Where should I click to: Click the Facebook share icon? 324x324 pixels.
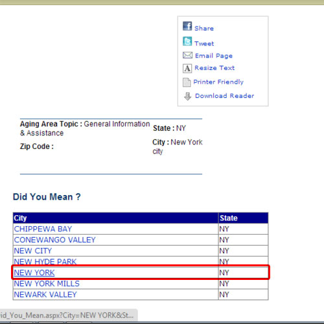(x=187, y=26)
